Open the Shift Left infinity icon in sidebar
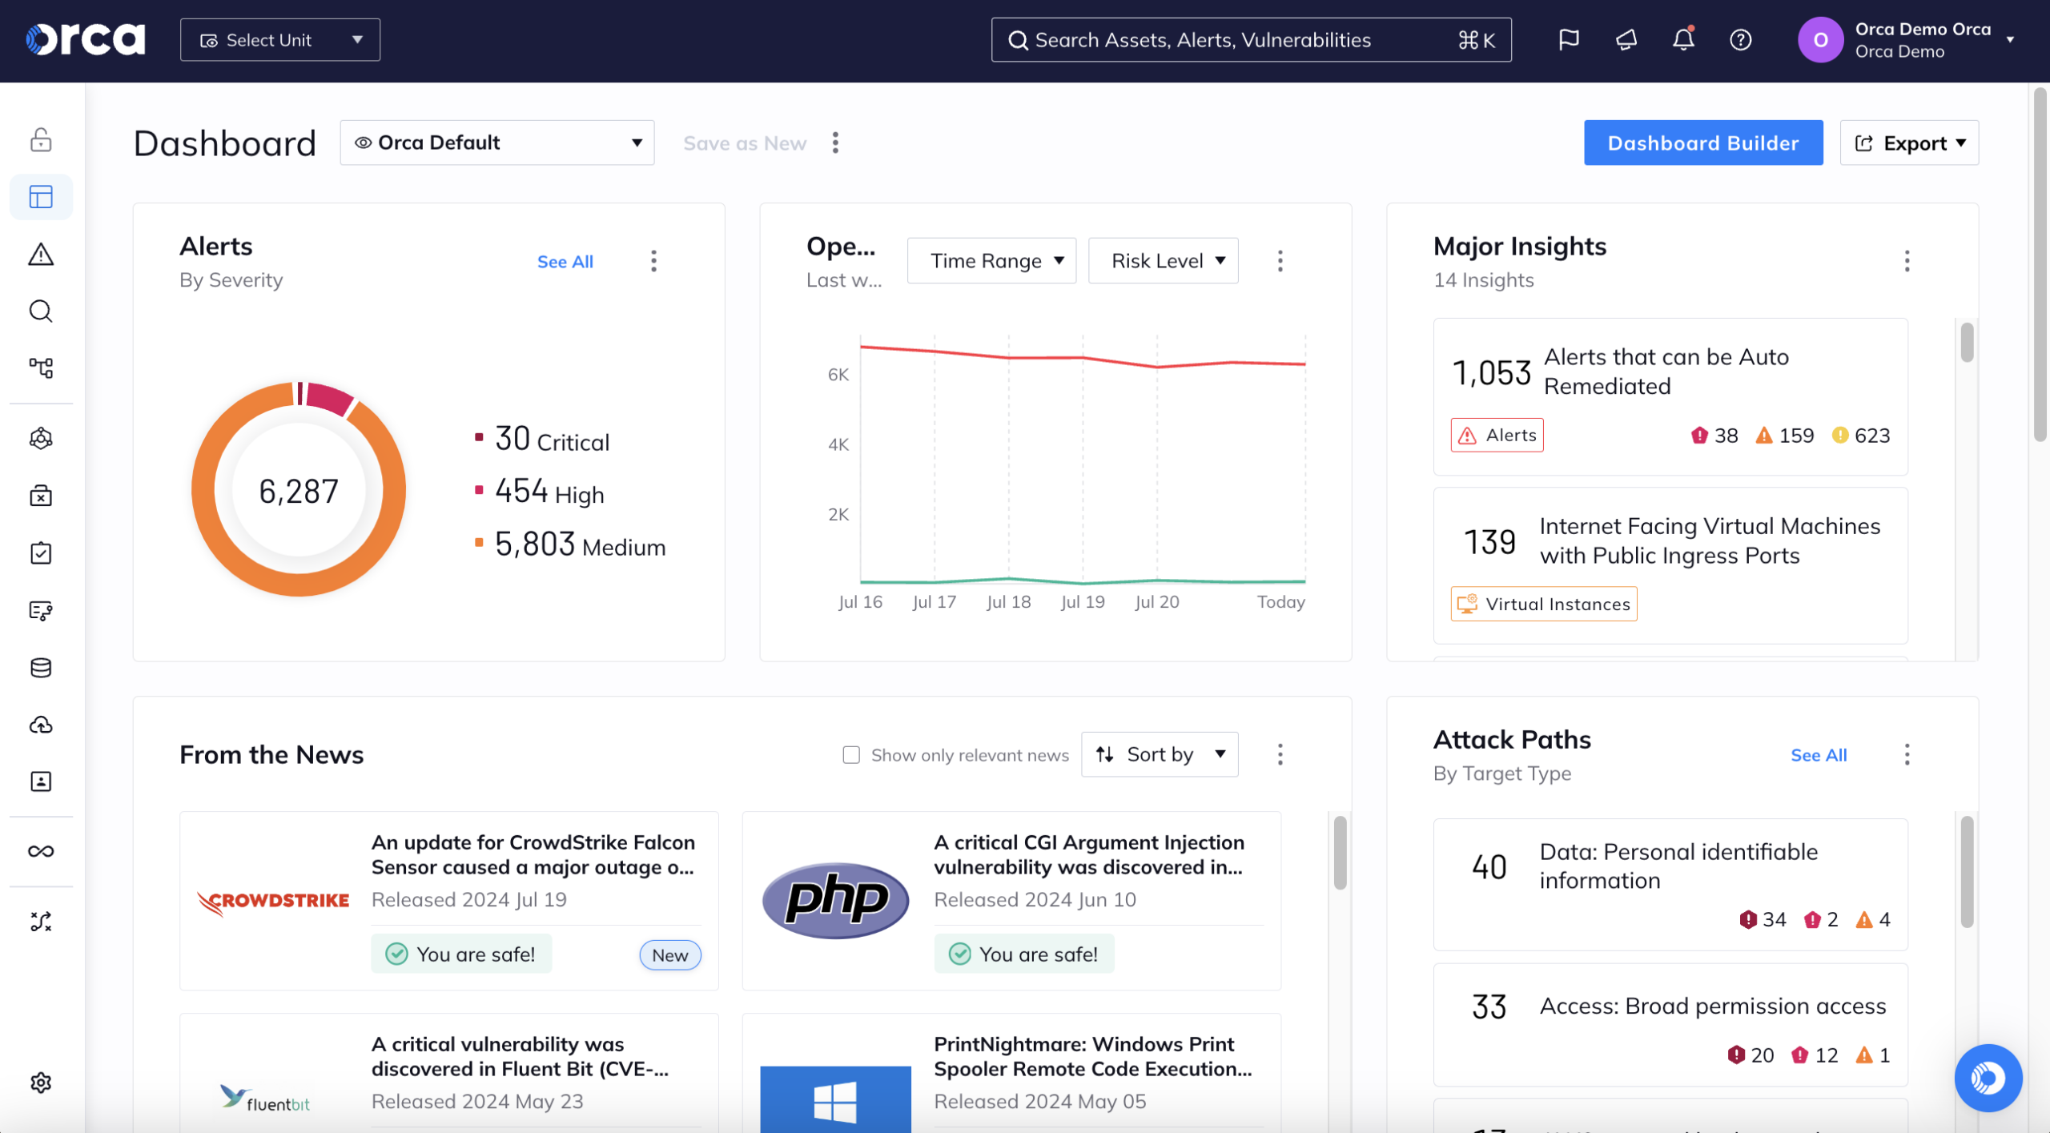 (x=40, y=851)
